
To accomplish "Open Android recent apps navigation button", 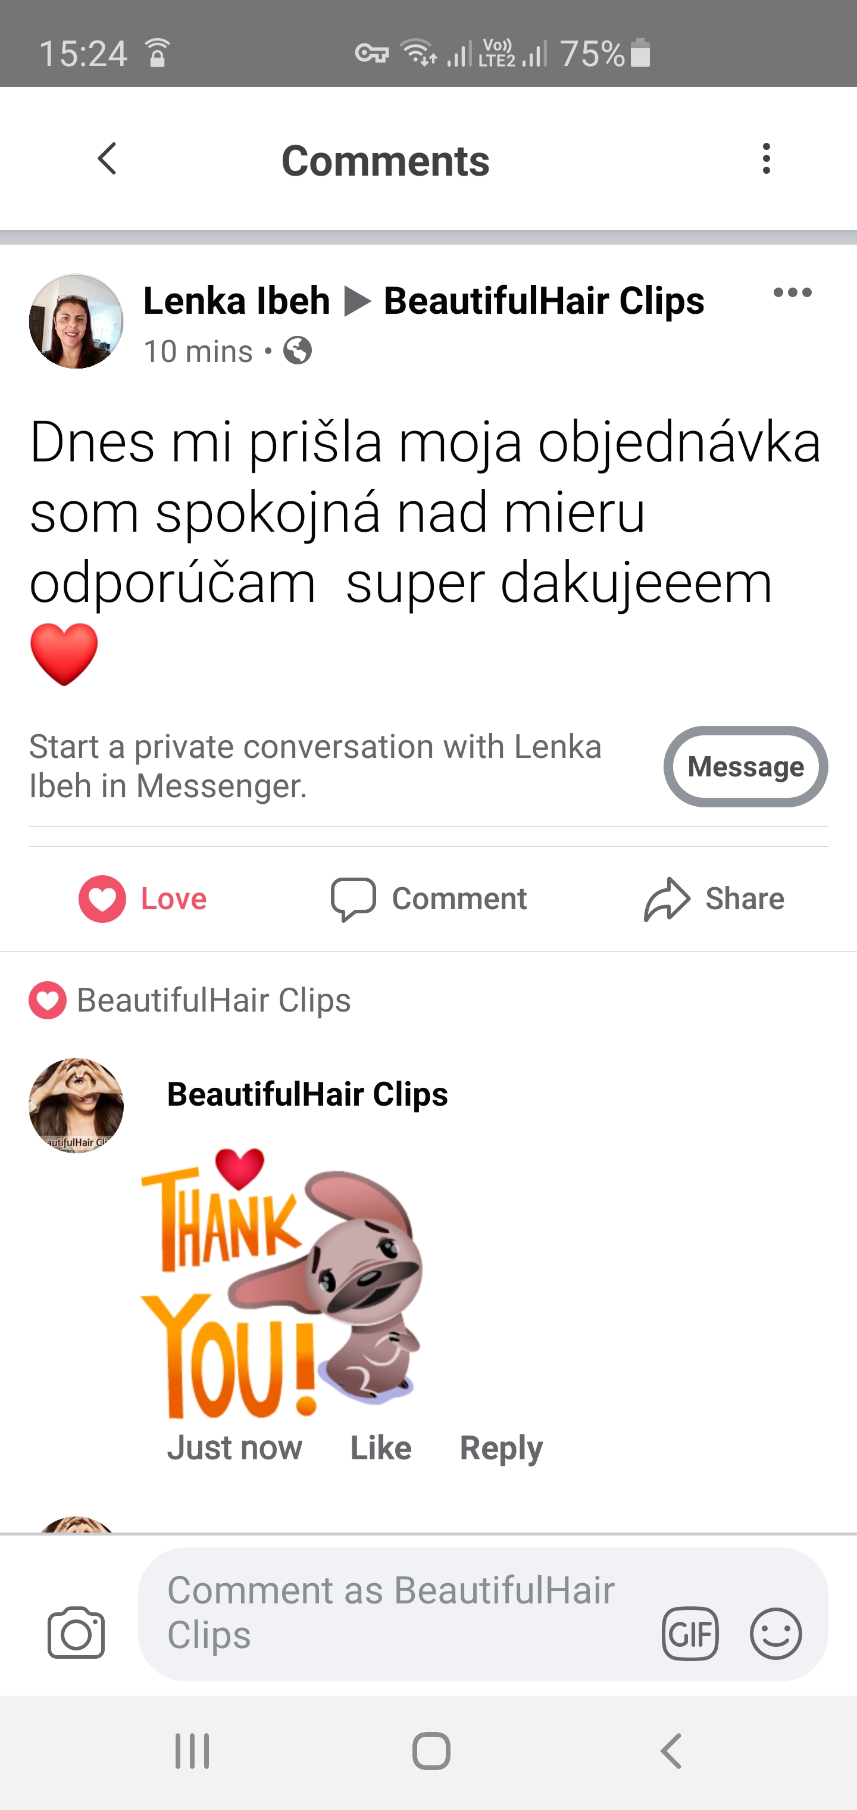I will [x=192, y=1750].
